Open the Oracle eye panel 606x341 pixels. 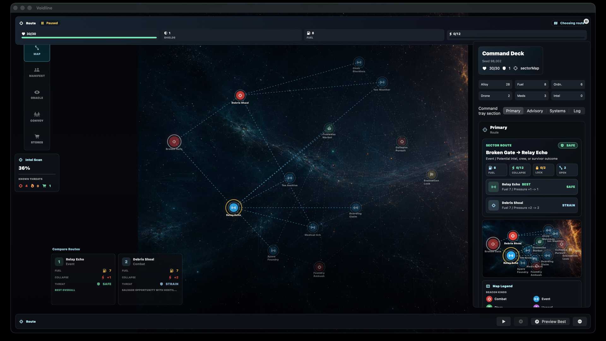tap(37, 95)
